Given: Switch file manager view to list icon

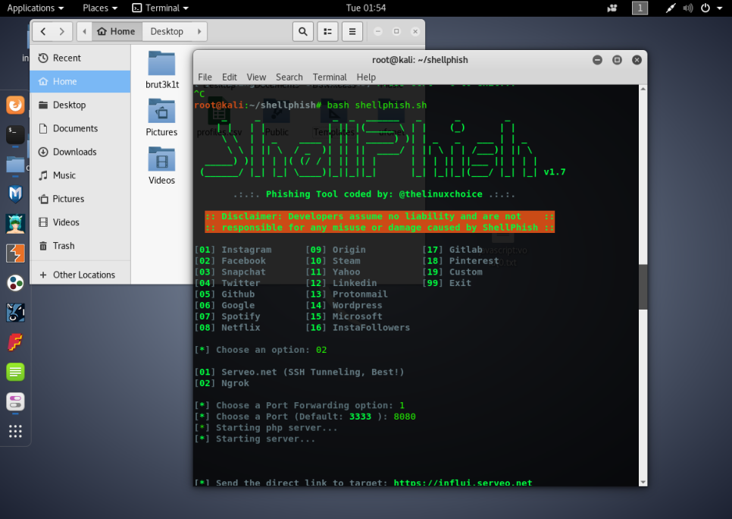Looking at the screenshot, I should point(327,31).
